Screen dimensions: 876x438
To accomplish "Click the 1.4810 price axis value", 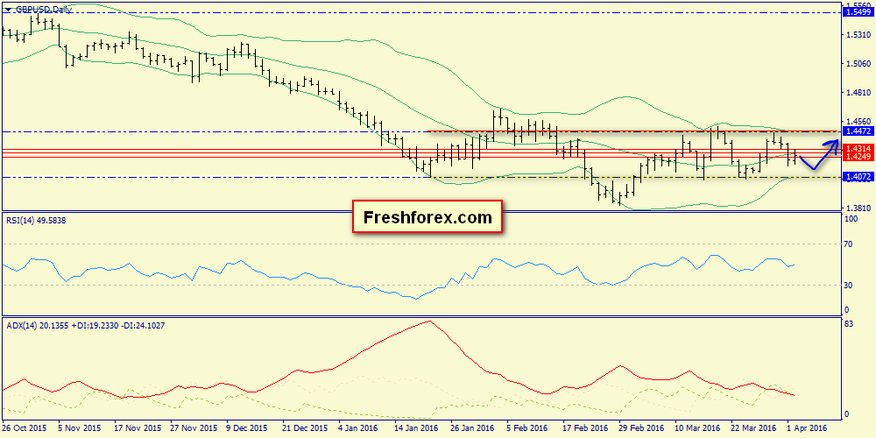I will (x=858, y=92).
